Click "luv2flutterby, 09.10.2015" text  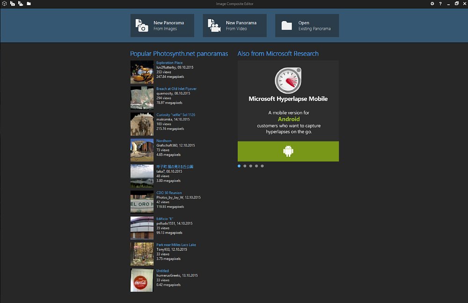tap(175, 68)
